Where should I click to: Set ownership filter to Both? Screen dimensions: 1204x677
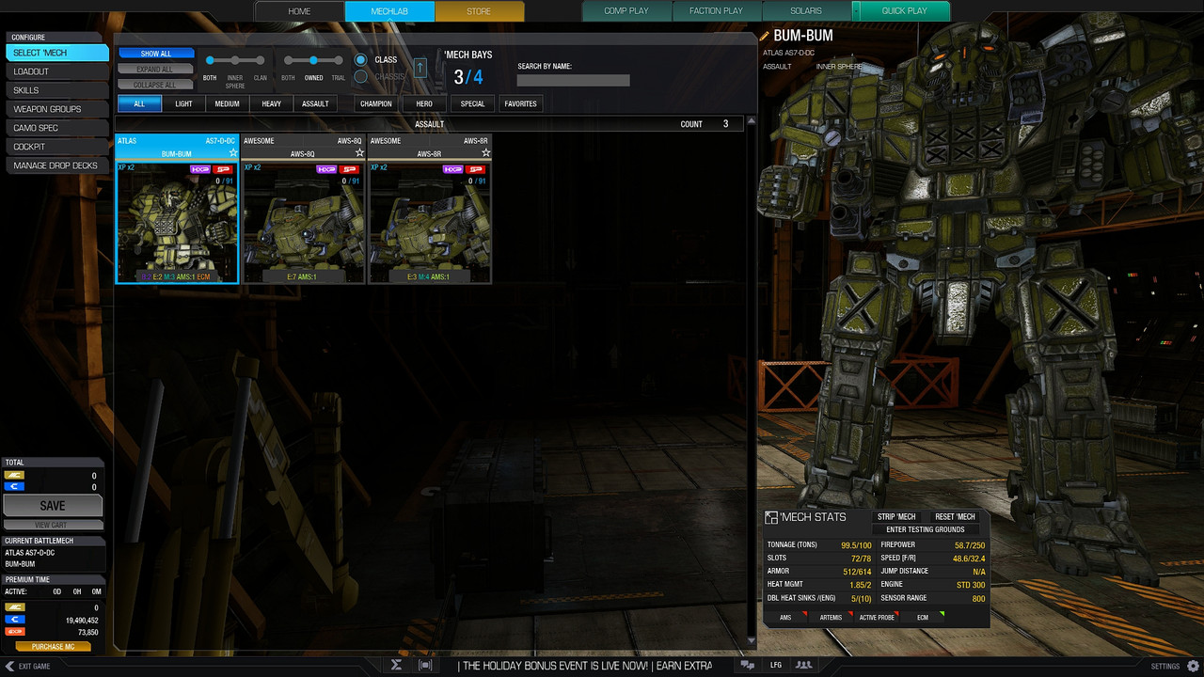288,60
